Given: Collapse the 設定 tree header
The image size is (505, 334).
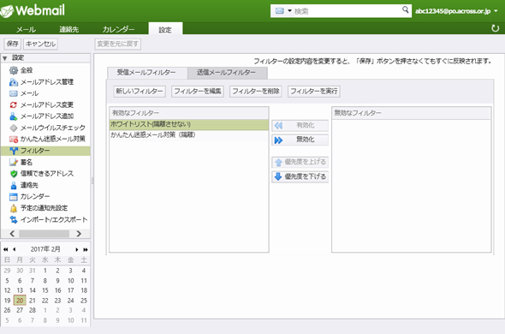Looking at the screenshot, I should tap(5, 58).
